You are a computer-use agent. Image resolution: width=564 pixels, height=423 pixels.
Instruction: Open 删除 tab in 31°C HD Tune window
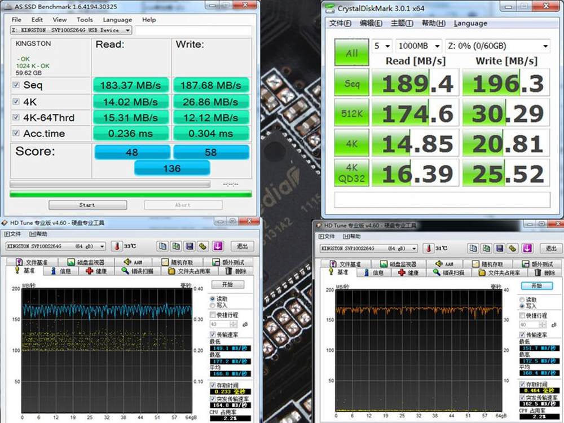545,272
